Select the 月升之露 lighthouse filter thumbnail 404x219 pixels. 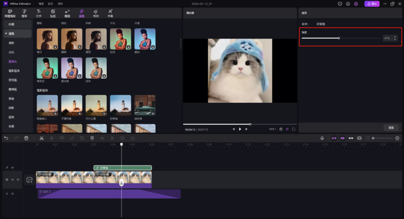[96, 105]
